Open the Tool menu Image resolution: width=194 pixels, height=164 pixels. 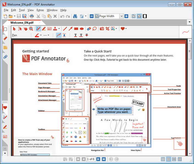[22, 10]
